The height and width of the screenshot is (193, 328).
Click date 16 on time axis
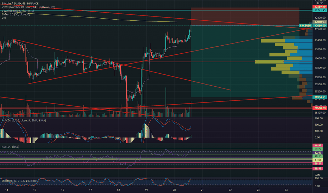(x=63, y=190)
